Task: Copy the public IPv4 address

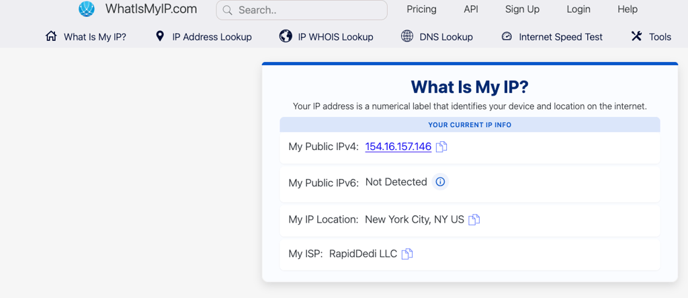Action: (441, 147)
